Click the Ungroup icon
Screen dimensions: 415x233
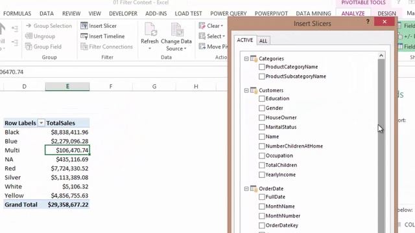29,36
